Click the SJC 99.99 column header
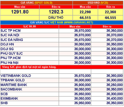Viewport: 124px width, 107px height. (x=30, y=27)
